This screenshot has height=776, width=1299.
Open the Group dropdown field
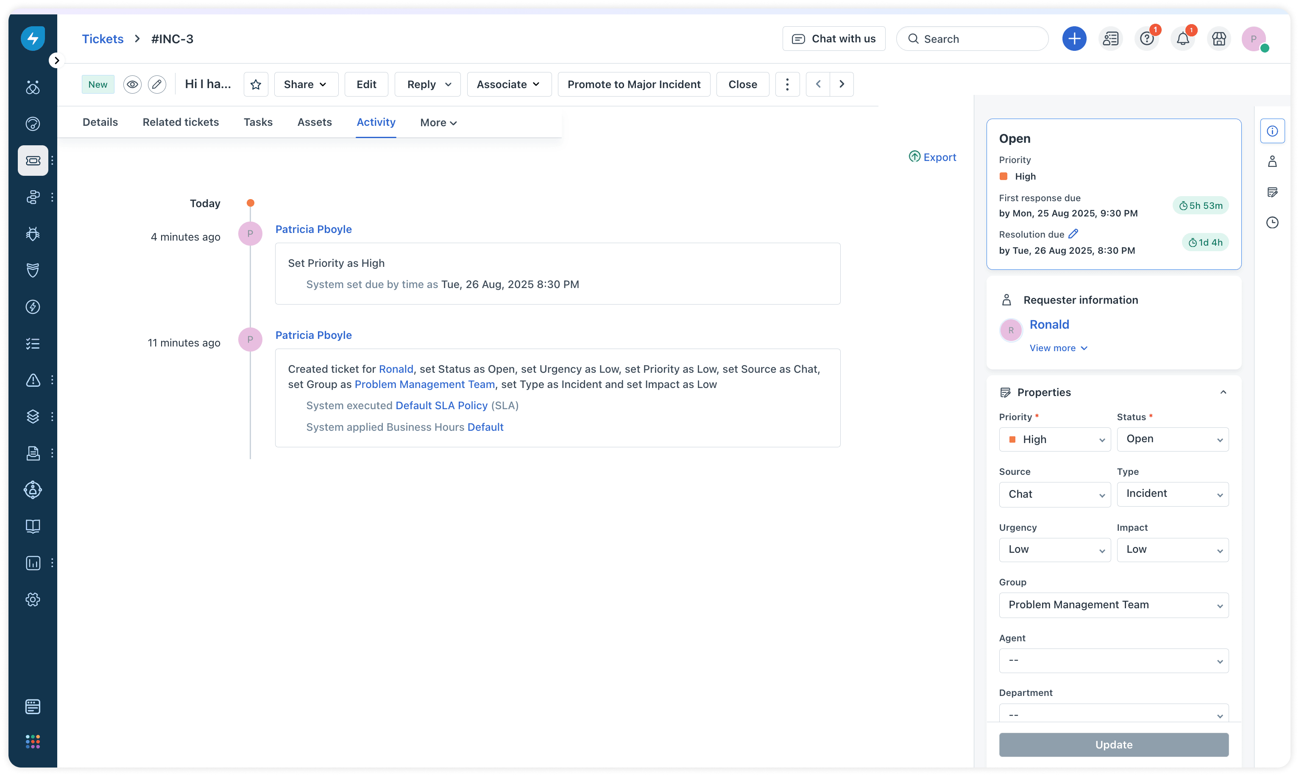click(x=1113, y=605)
